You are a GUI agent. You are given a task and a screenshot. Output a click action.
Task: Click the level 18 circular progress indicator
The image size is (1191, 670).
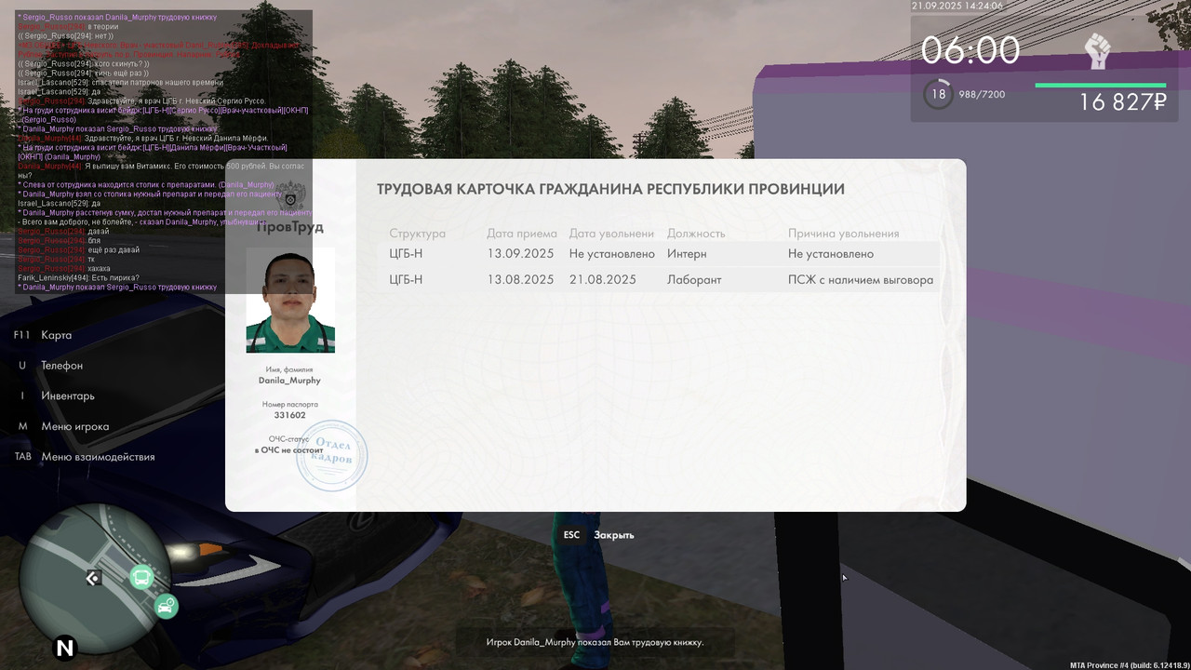point(939,94)
